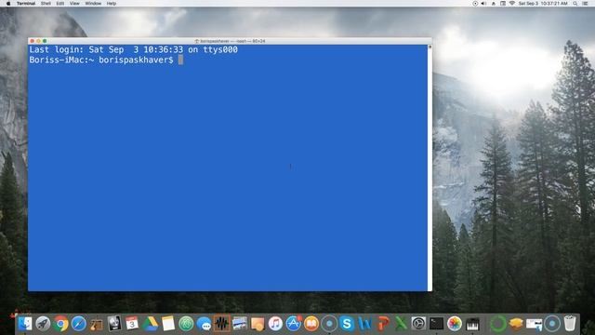
Task: Open iBooks orange book icon
Action: tap(311, 324)
